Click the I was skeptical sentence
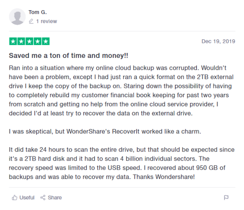 click(105, 131)
